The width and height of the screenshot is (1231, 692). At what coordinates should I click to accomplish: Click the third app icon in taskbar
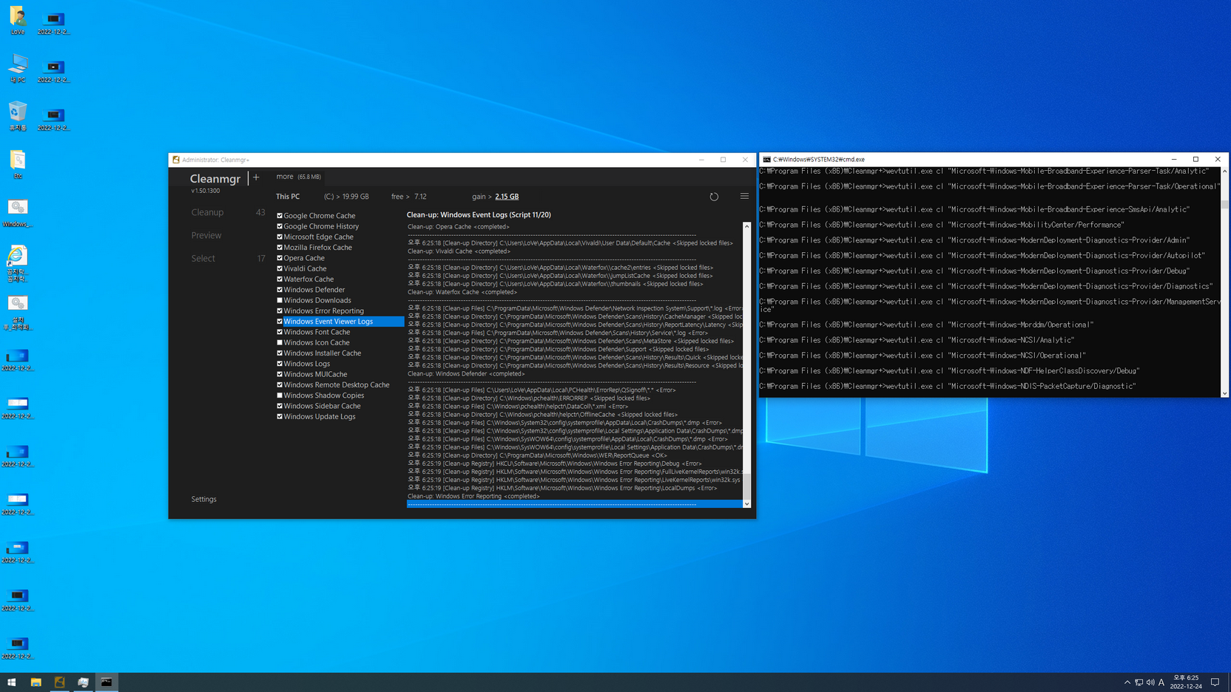pyautogui.click(x=83, y=682)
